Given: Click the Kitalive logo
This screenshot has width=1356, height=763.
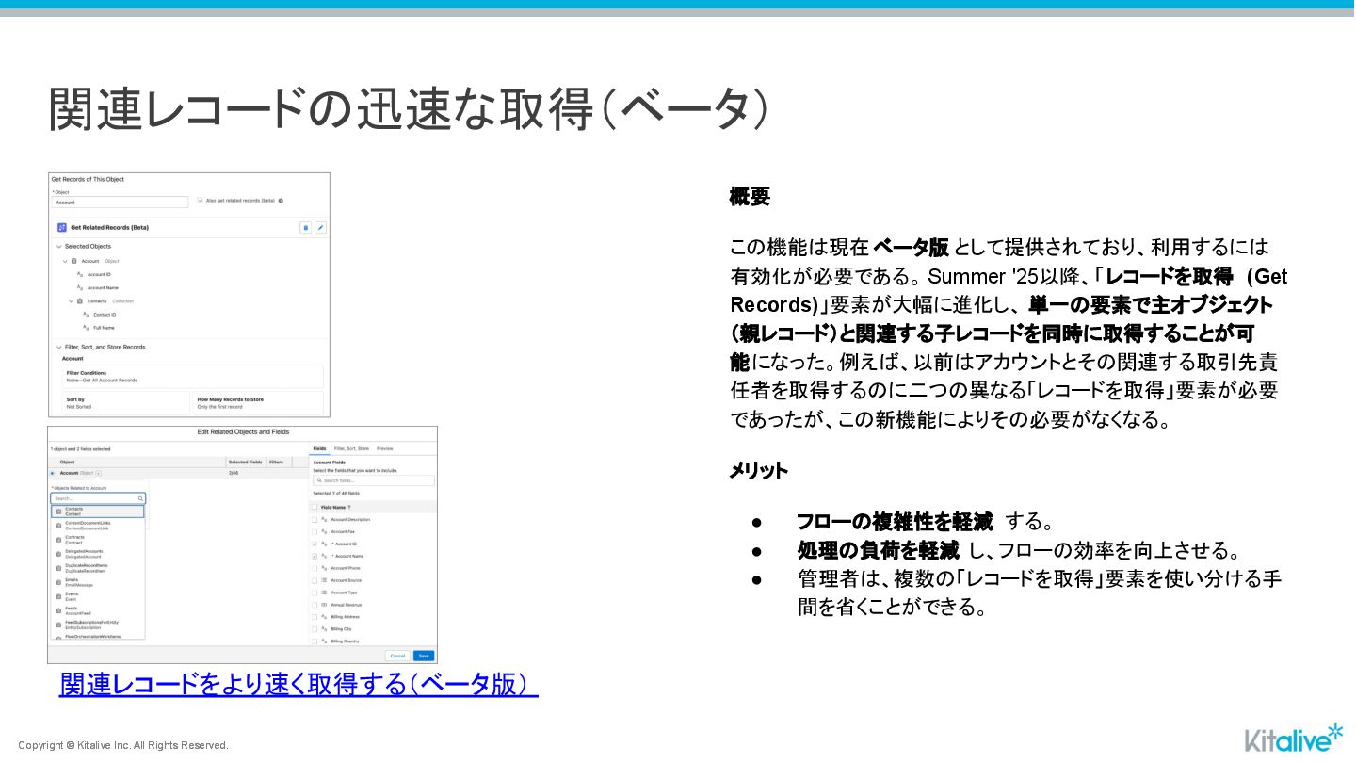Looking at the screenshot, I should click(x=1295, y=738).
